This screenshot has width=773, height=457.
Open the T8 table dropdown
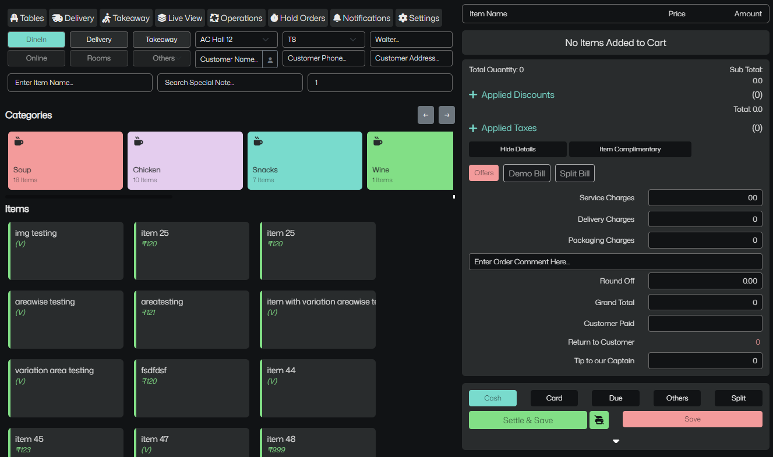click(x=323, y=40)
